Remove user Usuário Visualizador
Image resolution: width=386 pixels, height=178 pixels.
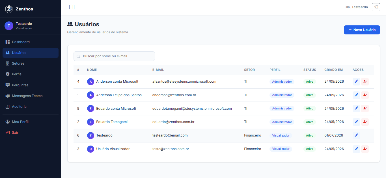click(x=365, y=149)
